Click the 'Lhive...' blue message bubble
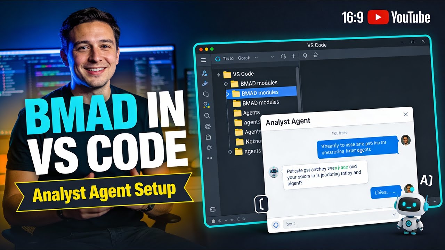Screen dimensions: 445x250 pos(386,192)
